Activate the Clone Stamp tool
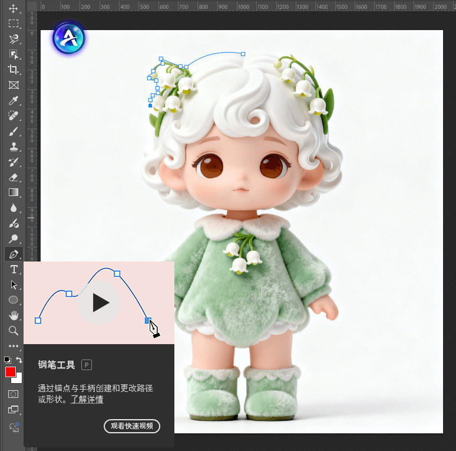Image resolution: width=456 pixels, height=451 pixels. click(13, 146)
